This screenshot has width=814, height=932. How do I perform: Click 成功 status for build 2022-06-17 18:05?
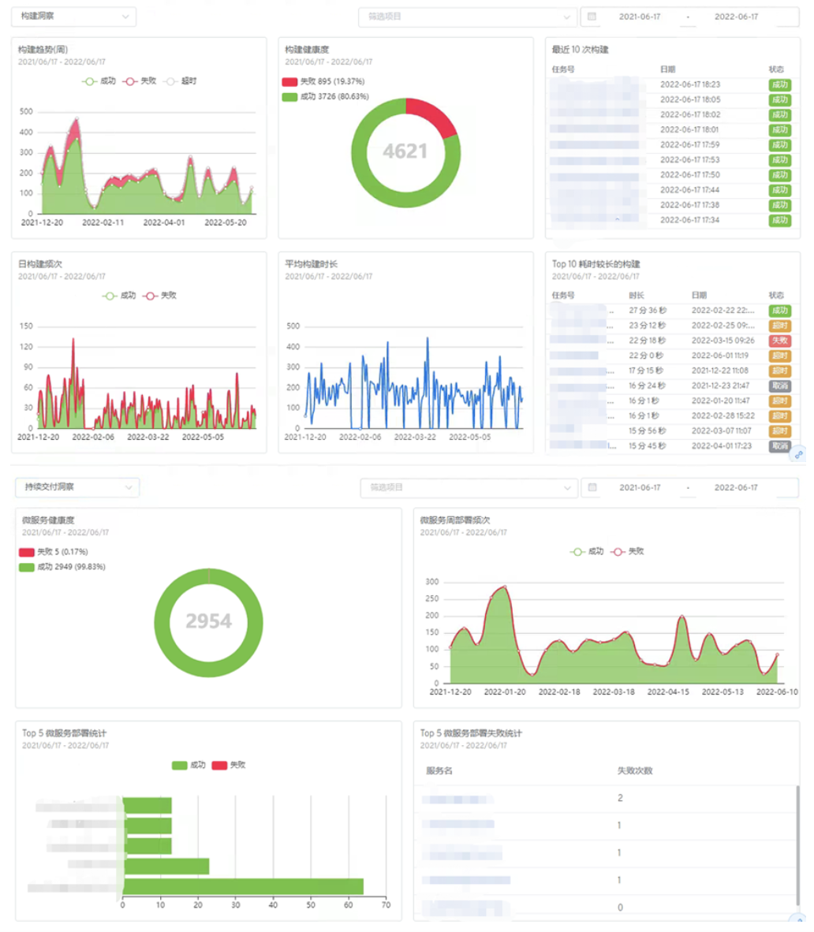click(779, 100)
